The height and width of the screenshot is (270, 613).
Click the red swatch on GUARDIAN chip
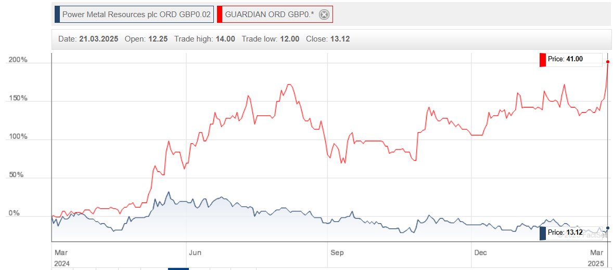click(220, 15)
